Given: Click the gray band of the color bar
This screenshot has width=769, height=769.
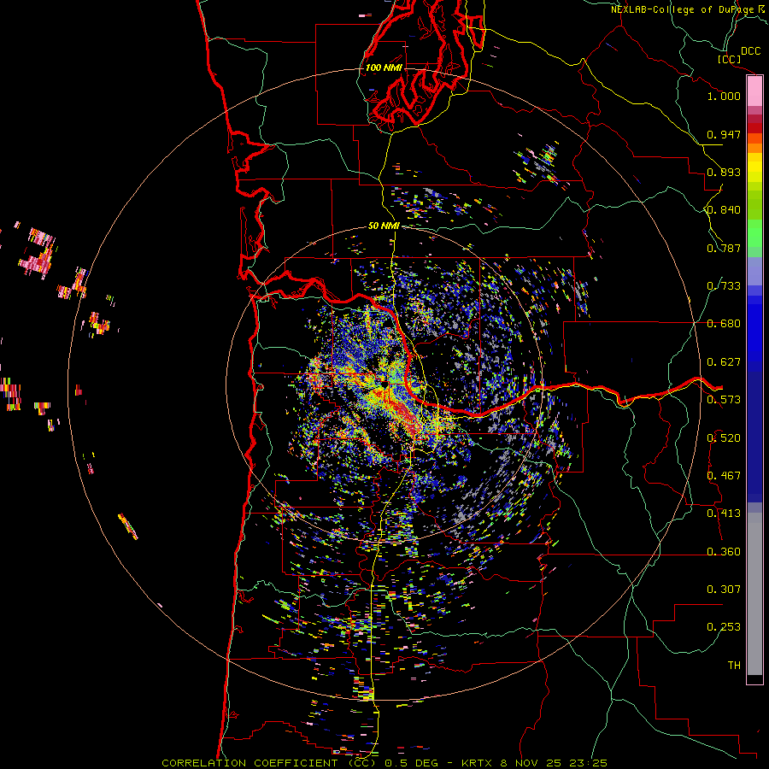Looking at the screenshot, I should (754, 594).
